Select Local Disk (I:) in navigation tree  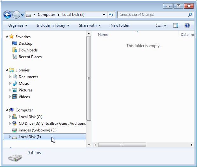[x=44, y=137]
